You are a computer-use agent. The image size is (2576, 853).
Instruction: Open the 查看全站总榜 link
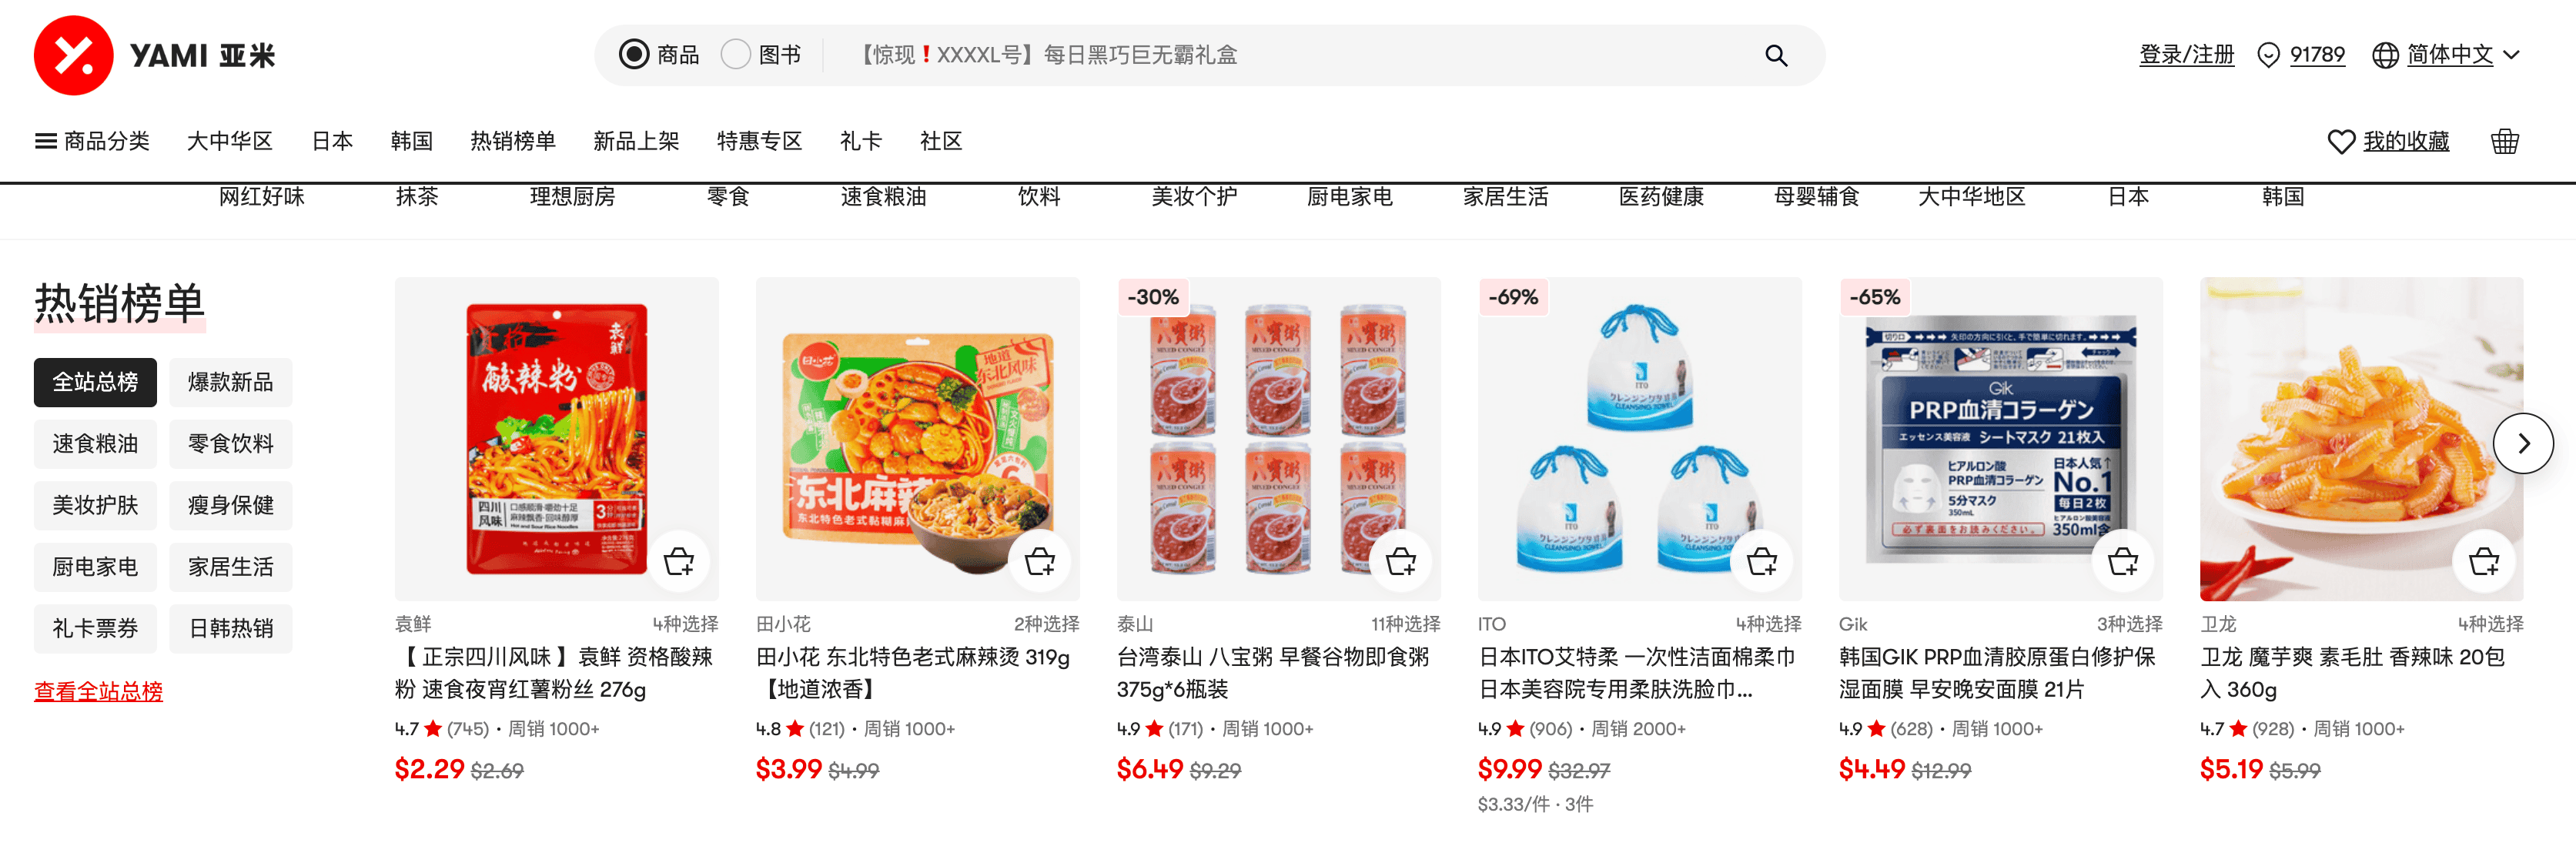pyautogui.click(x=98, y=690)
